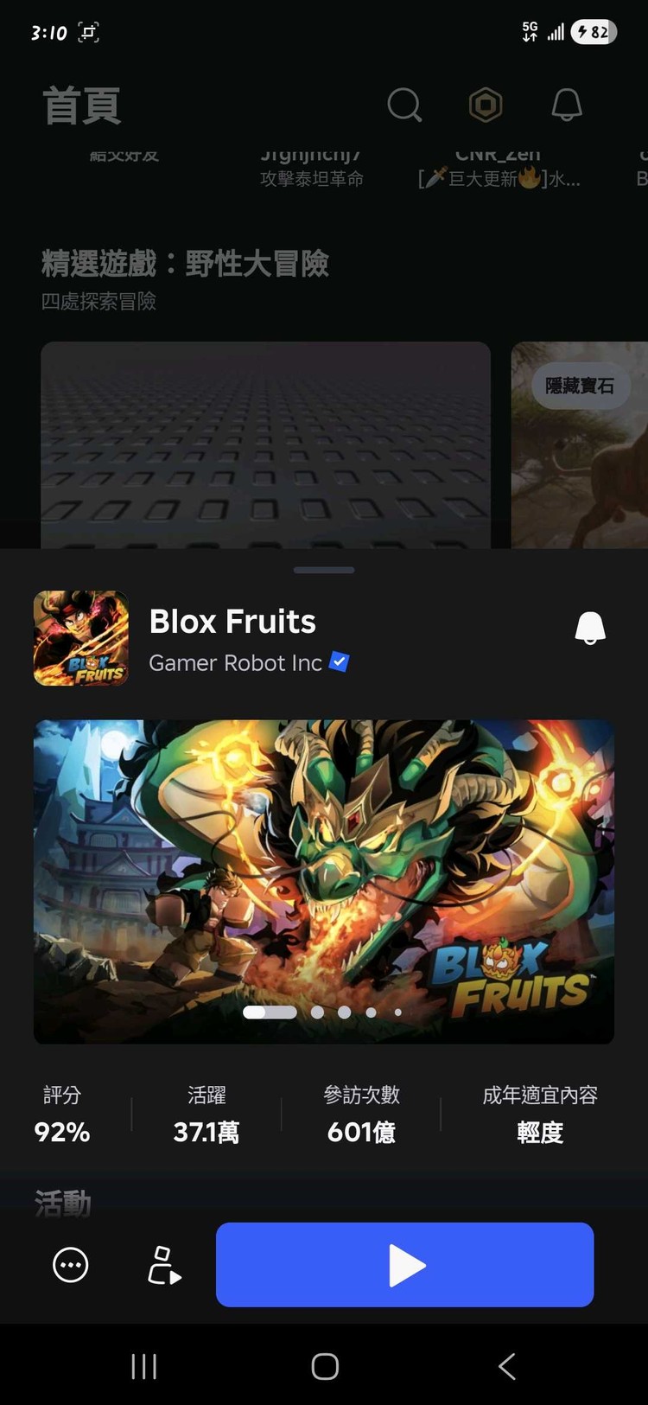648x1405 pixels.
Task: Open the three-dot more options button
Action: [71, 1265]
